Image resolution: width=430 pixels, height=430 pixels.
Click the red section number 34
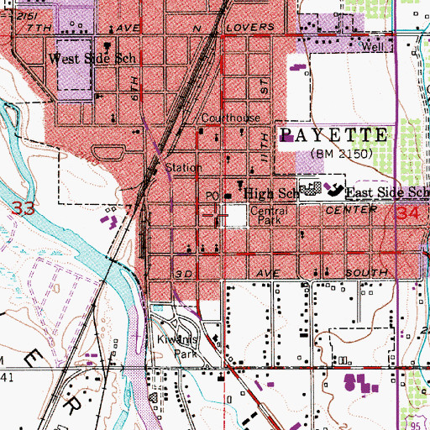[409, 213]
